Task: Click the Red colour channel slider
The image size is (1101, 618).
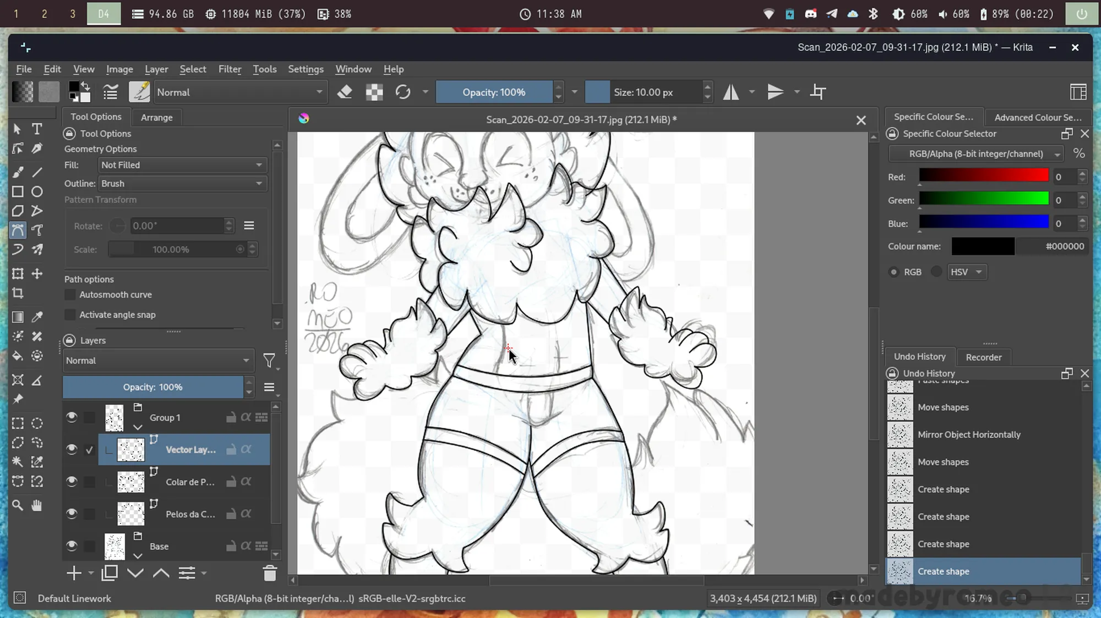Action: [983, 176]
